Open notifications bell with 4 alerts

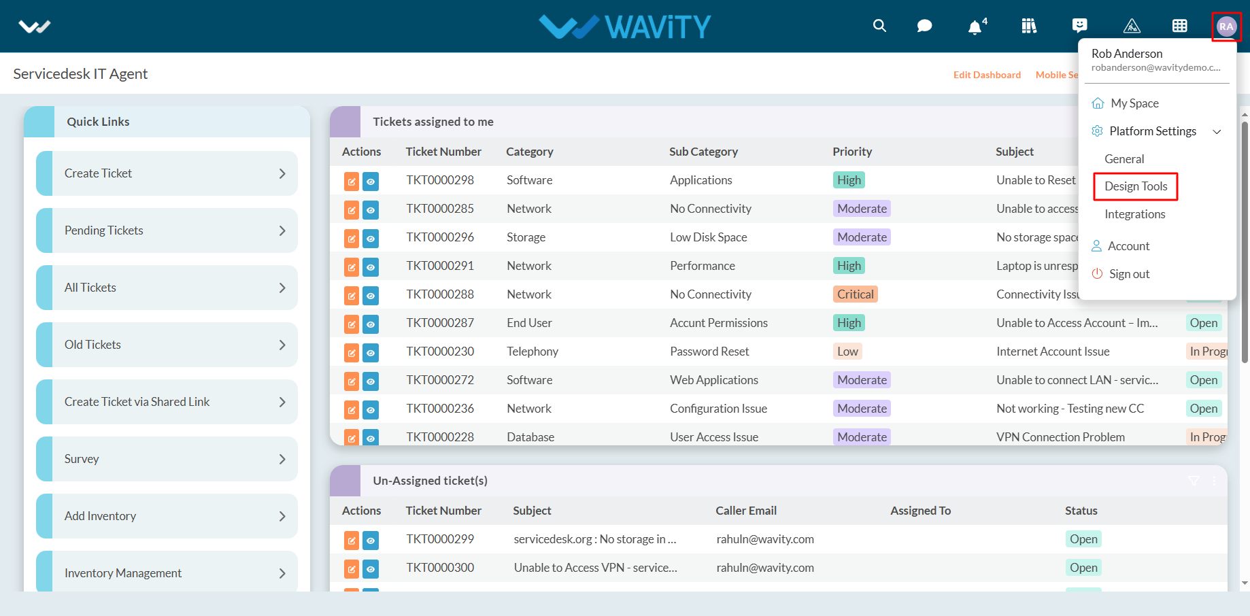[977, 26]
